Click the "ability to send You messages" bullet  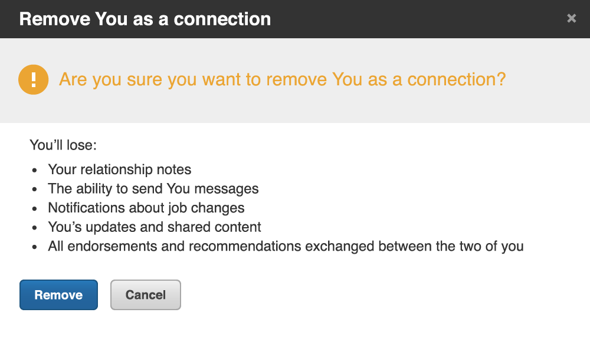(x=153, y=189)
